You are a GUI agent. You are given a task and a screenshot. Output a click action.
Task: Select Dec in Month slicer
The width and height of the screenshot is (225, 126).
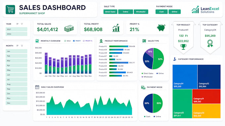tap(16, 103)
